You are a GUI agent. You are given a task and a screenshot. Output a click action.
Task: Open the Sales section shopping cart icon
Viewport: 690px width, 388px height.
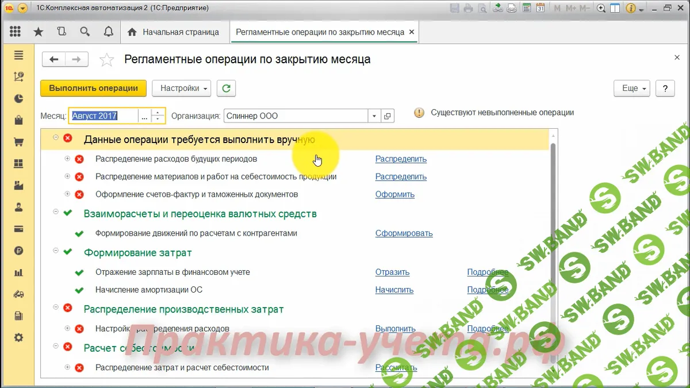pyautogui.click(x=18, y=140)
